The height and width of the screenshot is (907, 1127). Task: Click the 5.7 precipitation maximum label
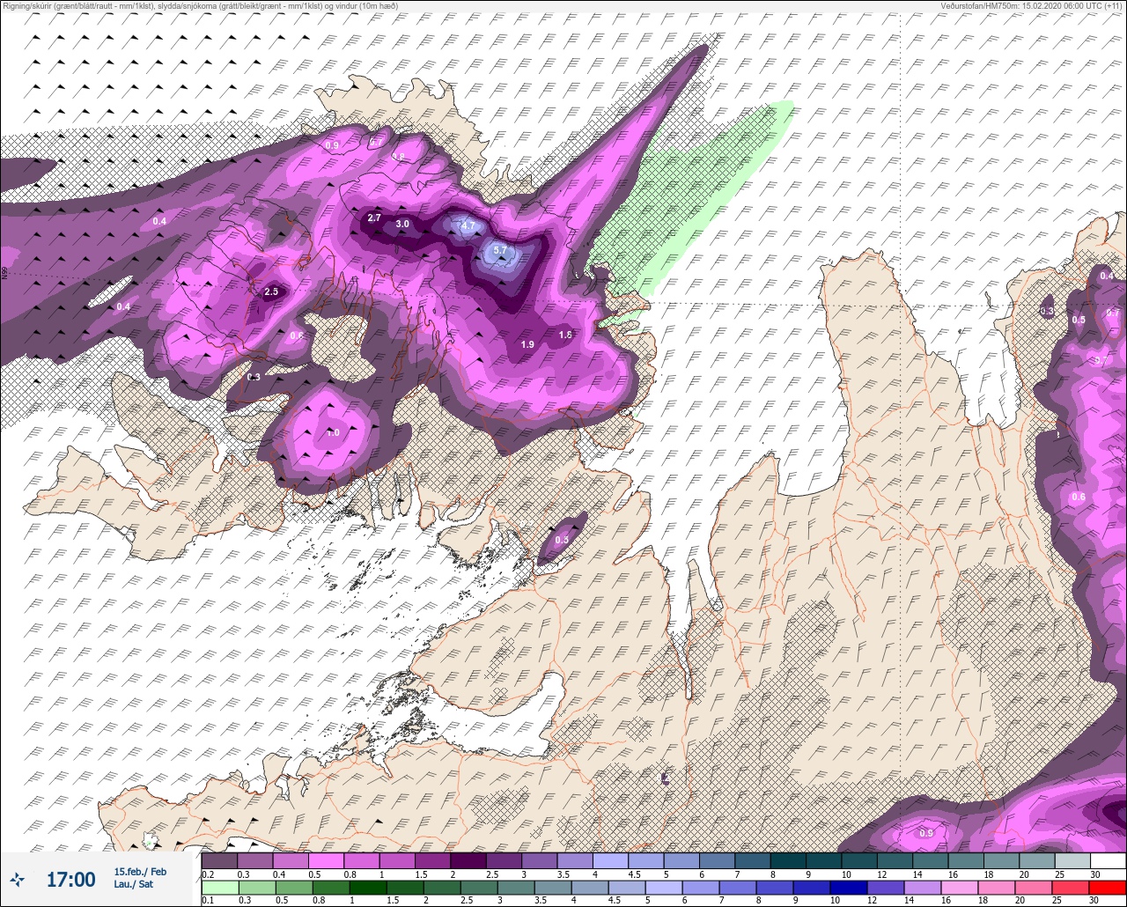[500, 251]
